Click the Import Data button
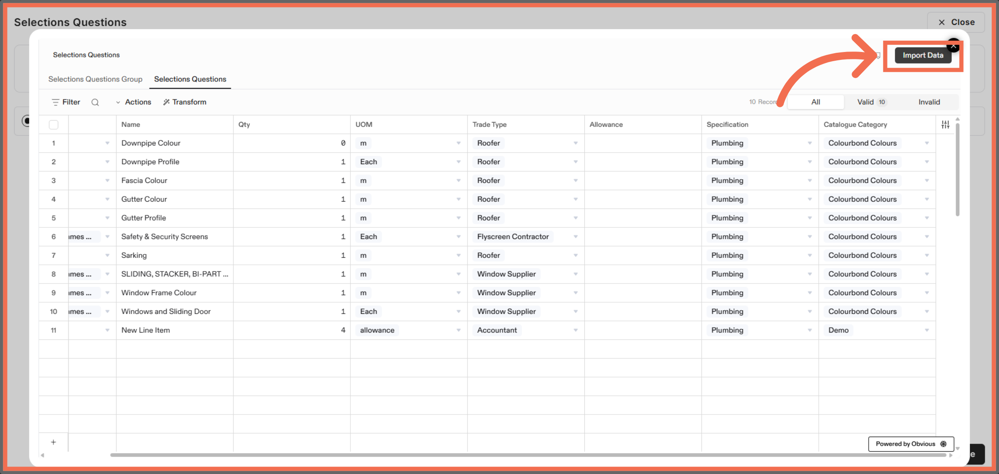Viewport: 999px width, 474px height. (x=923, y=55)
